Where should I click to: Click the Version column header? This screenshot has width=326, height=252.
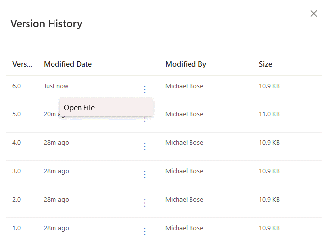tap(23, 64)
